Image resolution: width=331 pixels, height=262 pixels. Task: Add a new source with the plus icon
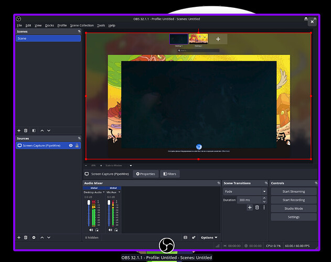point(19,237)
